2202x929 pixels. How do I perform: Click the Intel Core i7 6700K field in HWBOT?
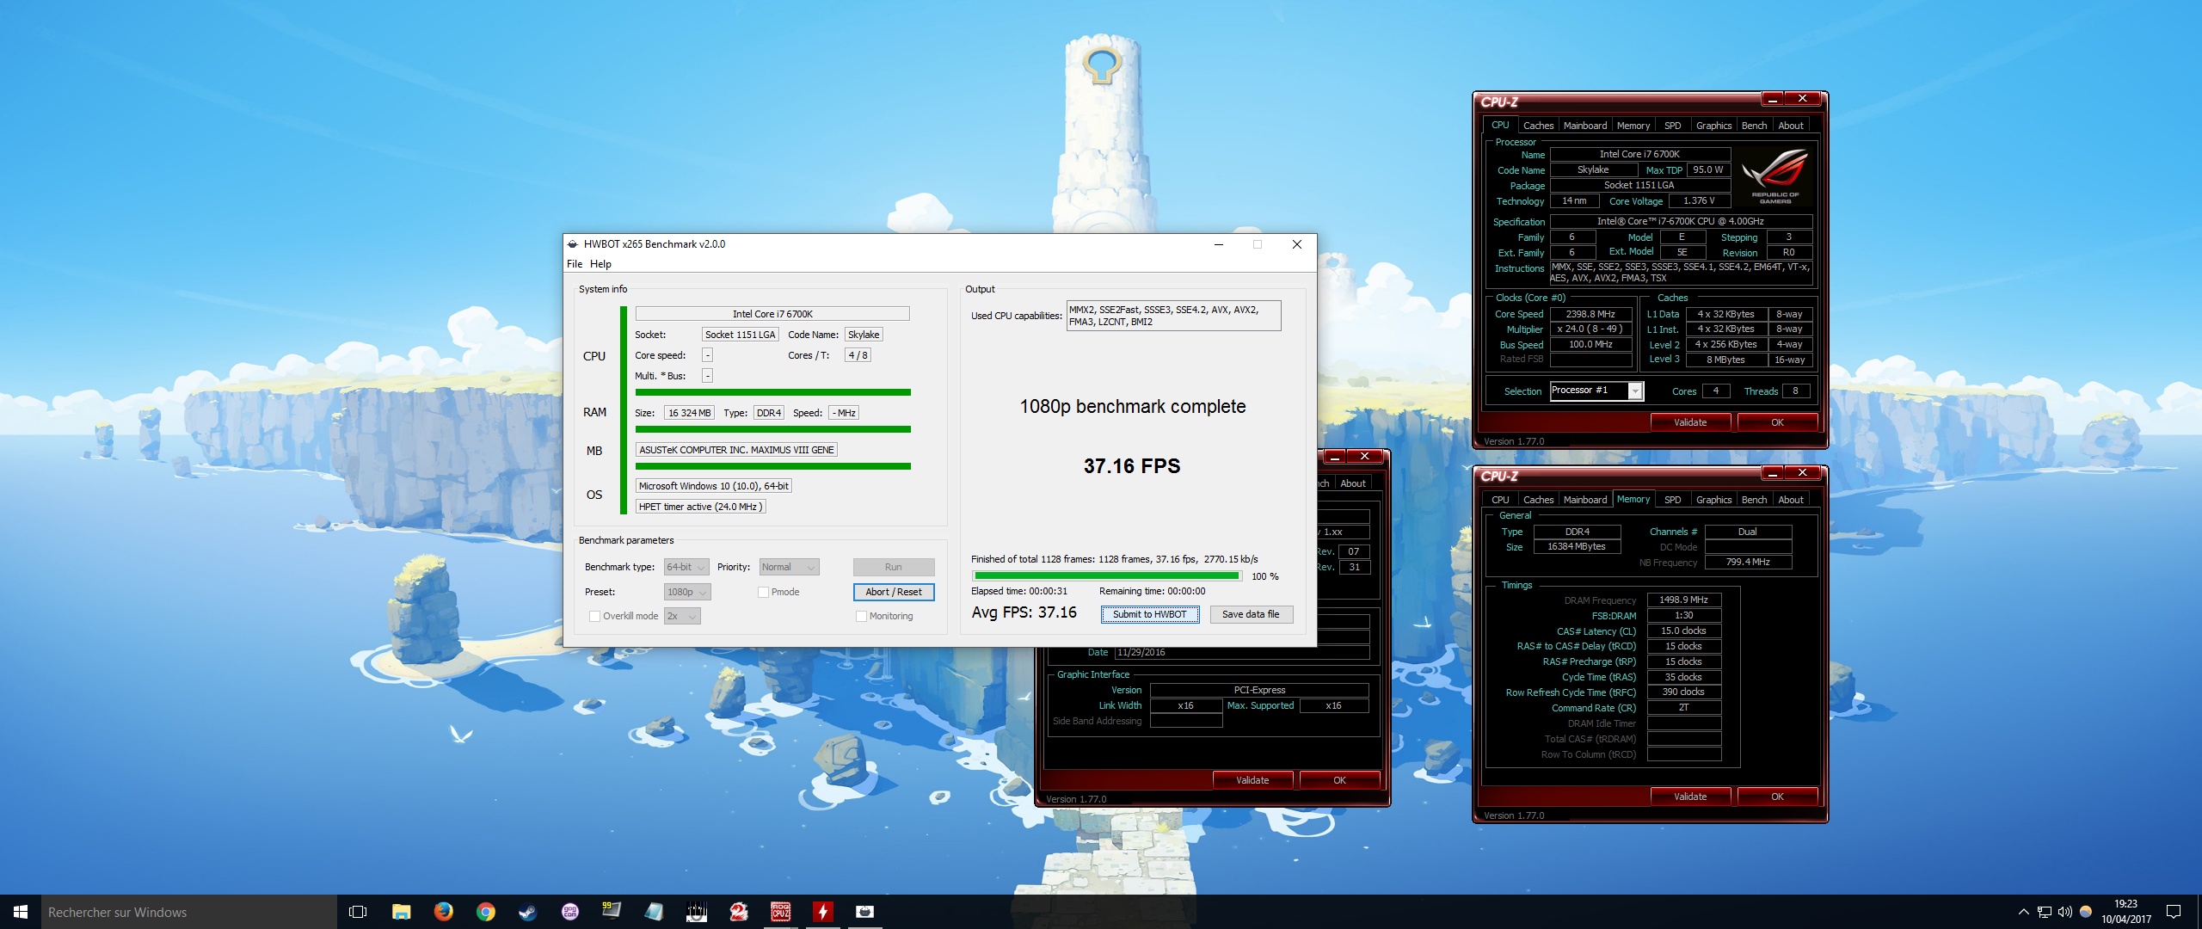772,314
